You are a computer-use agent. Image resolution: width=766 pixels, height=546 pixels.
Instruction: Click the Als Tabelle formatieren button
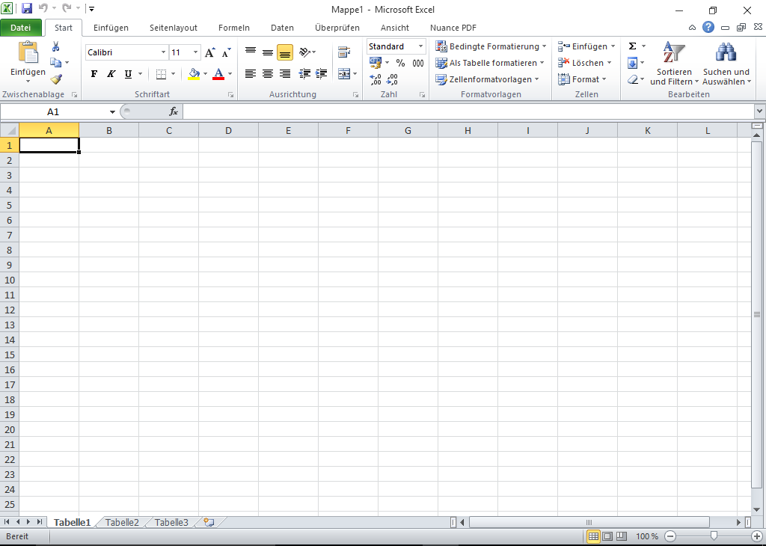tap(489, 63)
